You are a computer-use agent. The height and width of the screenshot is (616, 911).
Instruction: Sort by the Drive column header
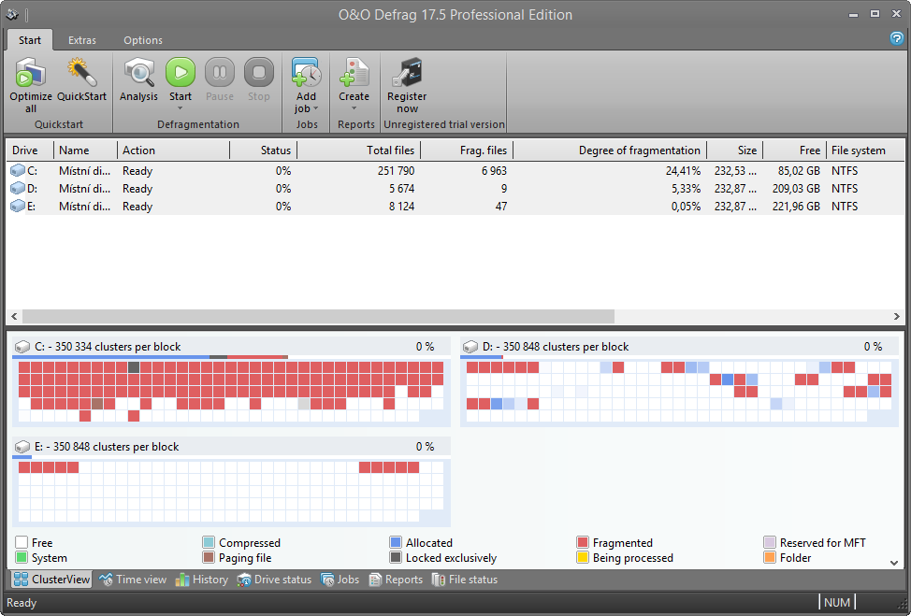click(x=30, y=150)
